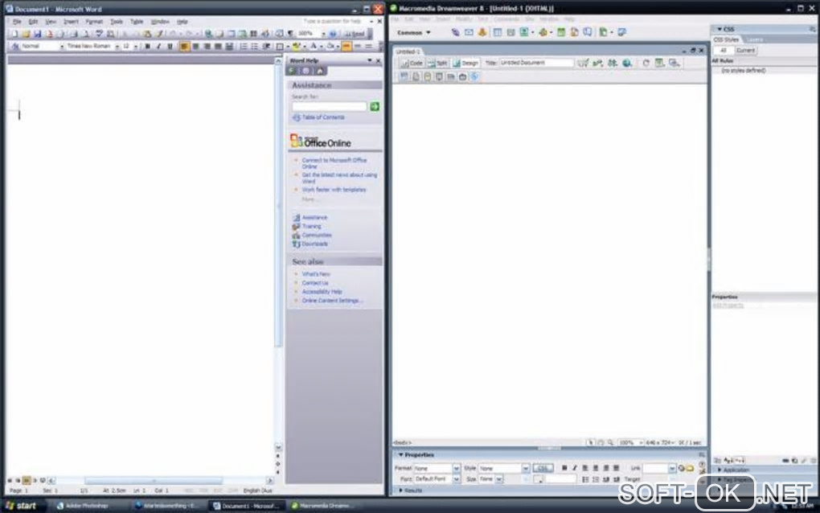Open the Table menu in Word

click(x=137, y=22)
